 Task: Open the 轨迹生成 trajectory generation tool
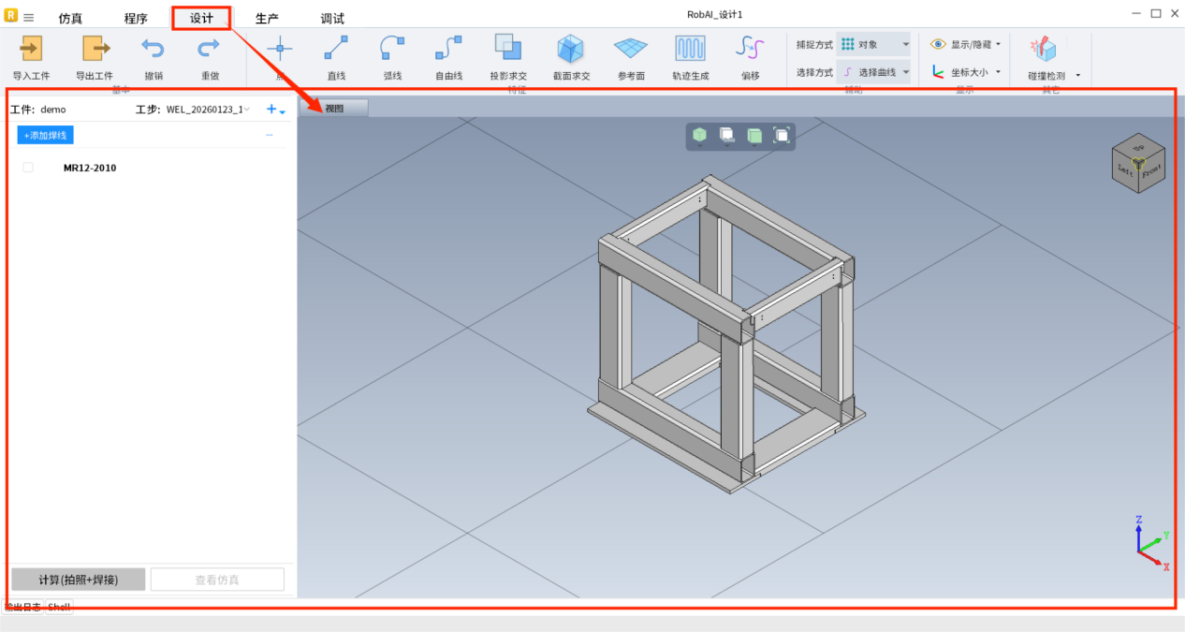click(x=690, y=49)
